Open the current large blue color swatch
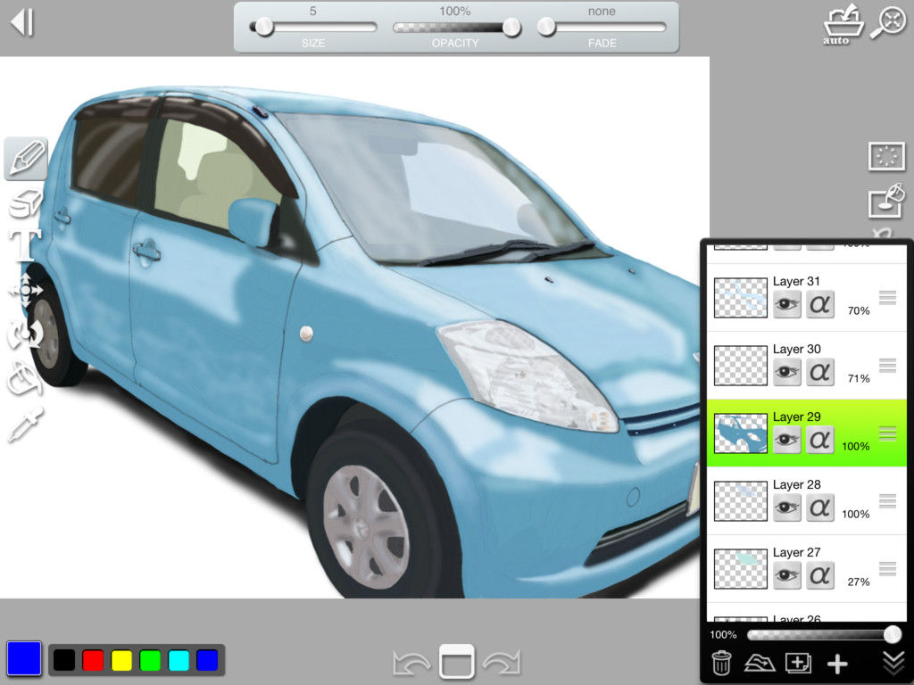This screenshot has height=685, width=914. (24, 658)
